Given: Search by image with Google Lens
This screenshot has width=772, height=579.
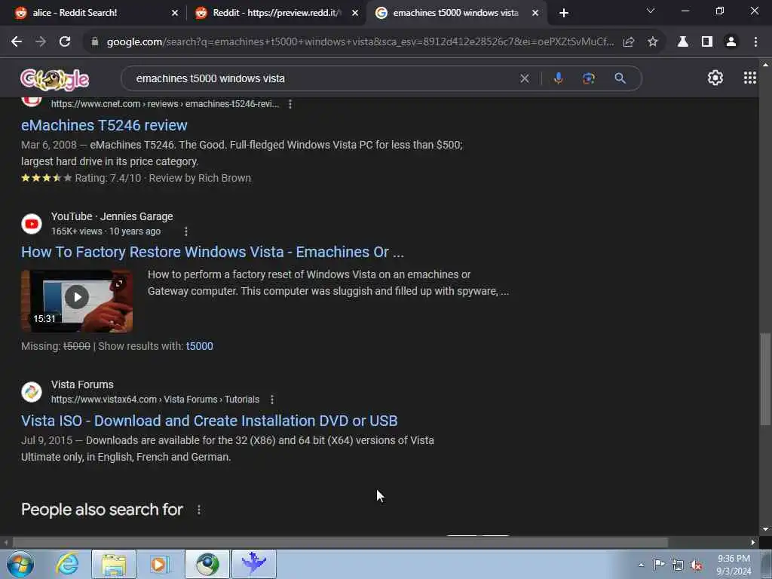Looking at the screenshot, I should [x=589, y=78].
